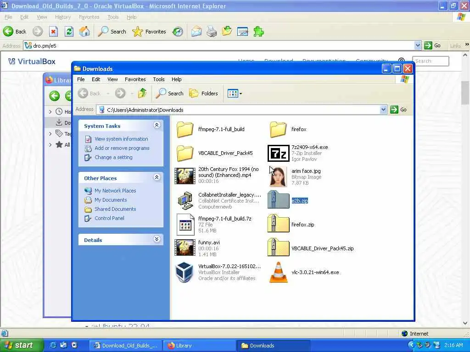Open Edit menu in Downloads window

pyautogui.click(x=96, y=79)
